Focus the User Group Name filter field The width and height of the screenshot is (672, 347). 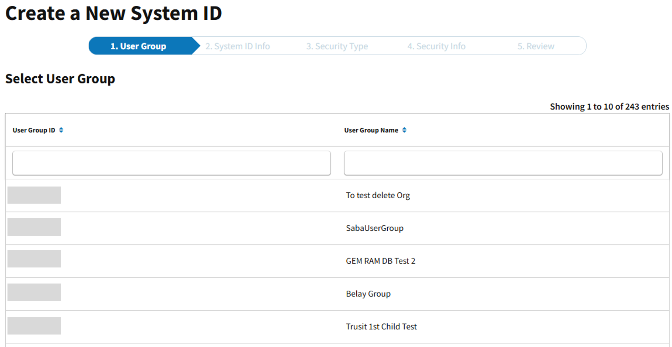click(x=503, y=163)
